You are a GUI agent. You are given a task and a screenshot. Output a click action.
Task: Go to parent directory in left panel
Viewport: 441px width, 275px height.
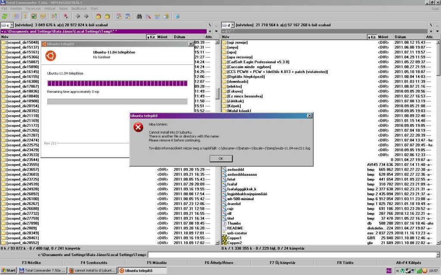(216, 25)
